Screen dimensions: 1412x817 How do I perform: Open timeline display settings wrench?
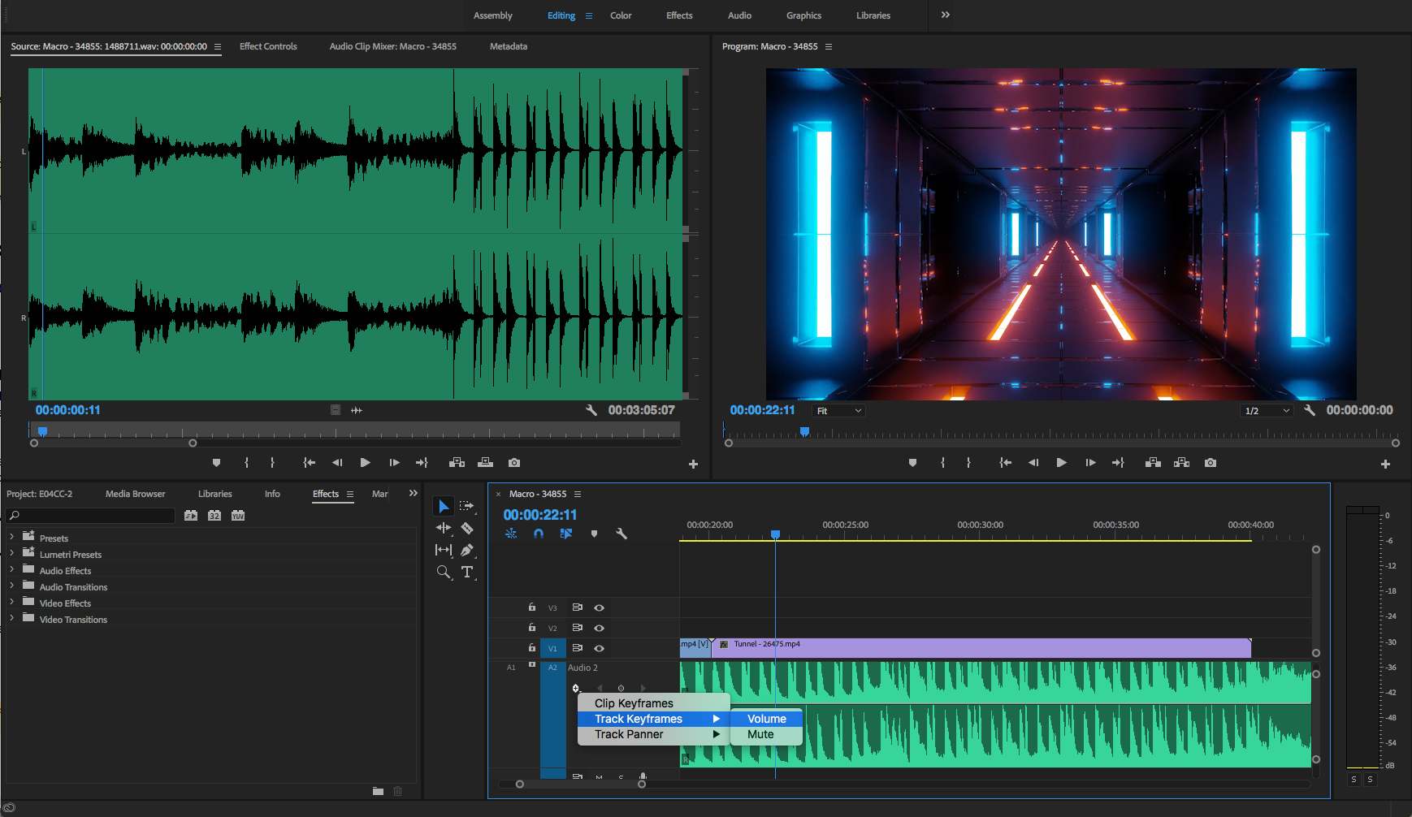[622, 534]
